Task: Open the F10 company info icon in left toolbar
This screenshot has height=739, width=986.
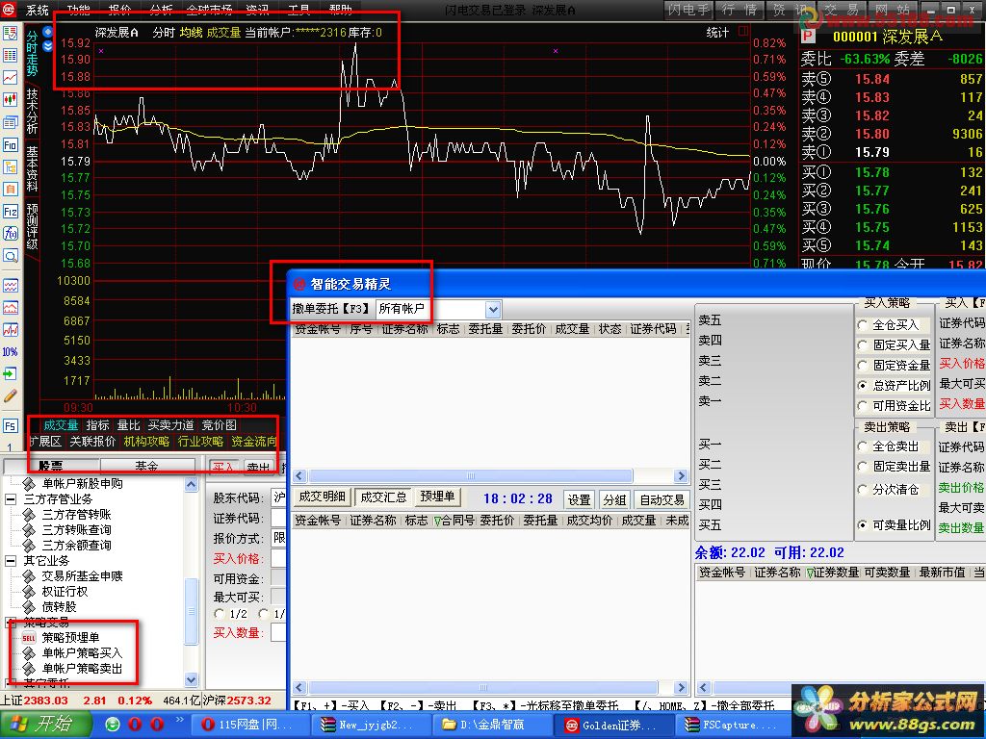Action: click(10, 145)
